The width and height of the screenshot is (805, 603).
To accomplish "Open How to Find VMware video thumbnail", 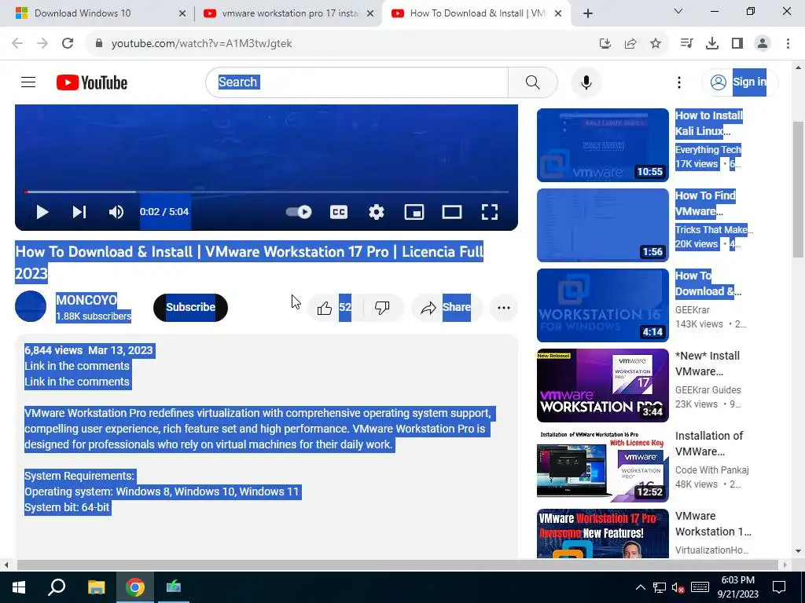I will tap(603, 225).
